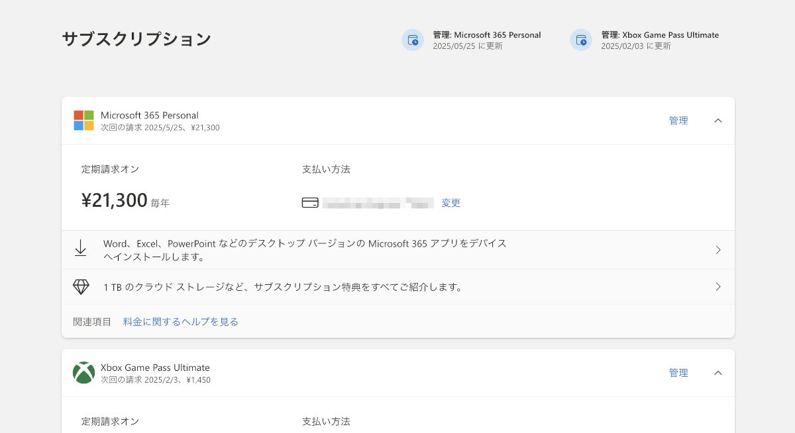The width and height of the screenshot is (795, 433).
Task: Open 管理 for Xbox Game Pass Ultimate
Action: coord(678,372)
